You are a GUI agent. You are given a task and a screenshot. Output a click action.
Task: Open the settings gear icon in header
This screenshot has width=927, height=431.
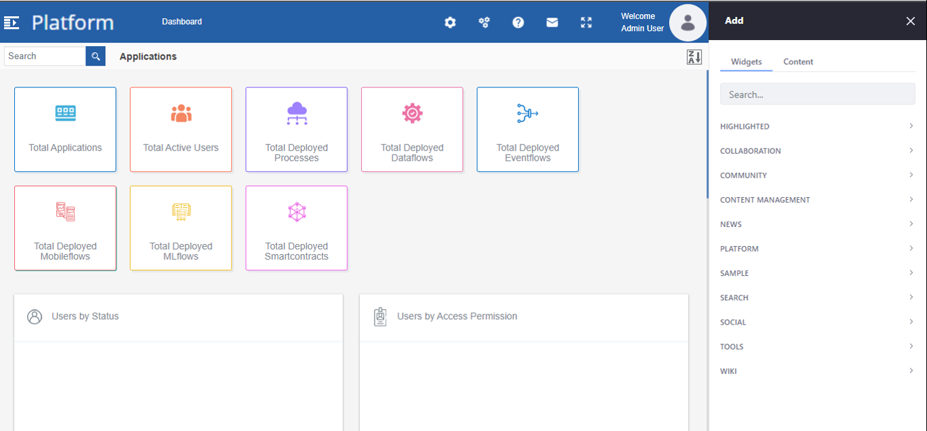450,22
